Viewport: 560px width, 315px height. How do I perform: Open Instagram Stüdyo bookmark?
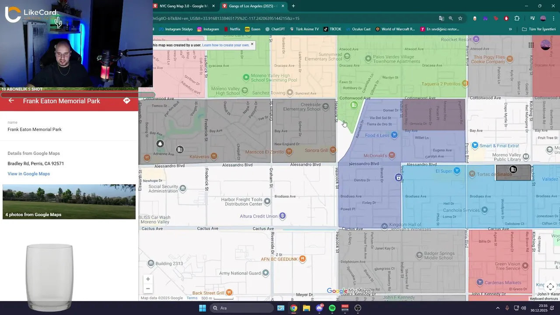[x=175, y=29]
